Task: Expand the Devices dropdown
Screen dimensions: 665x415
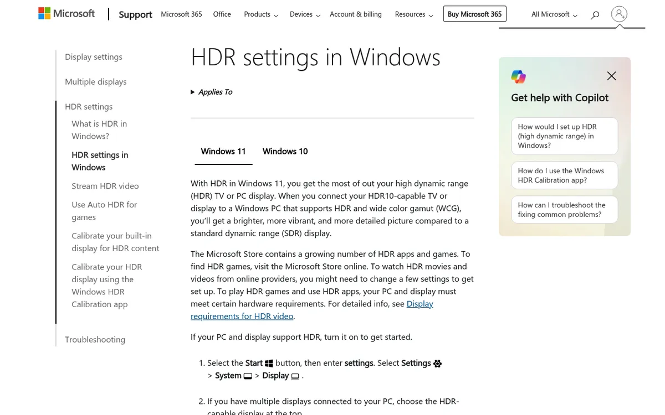Action: [x=305, y=14]
